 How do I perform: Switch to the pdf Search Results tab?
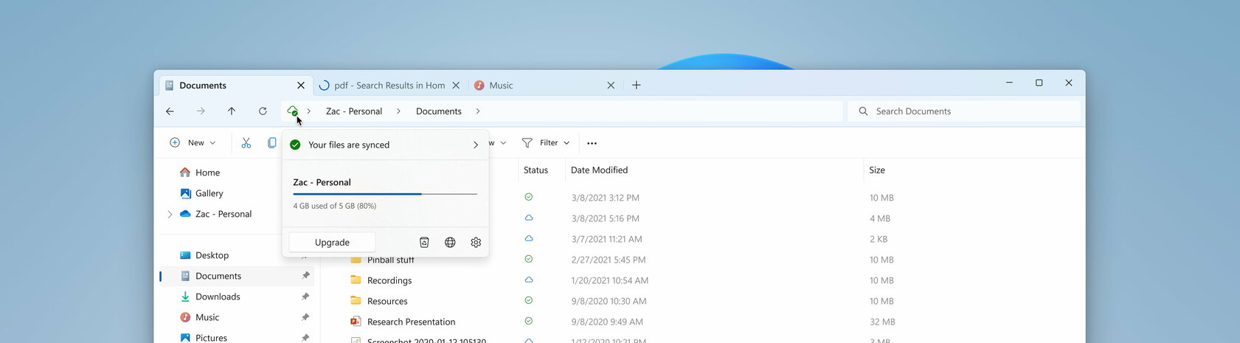[389, 85]
